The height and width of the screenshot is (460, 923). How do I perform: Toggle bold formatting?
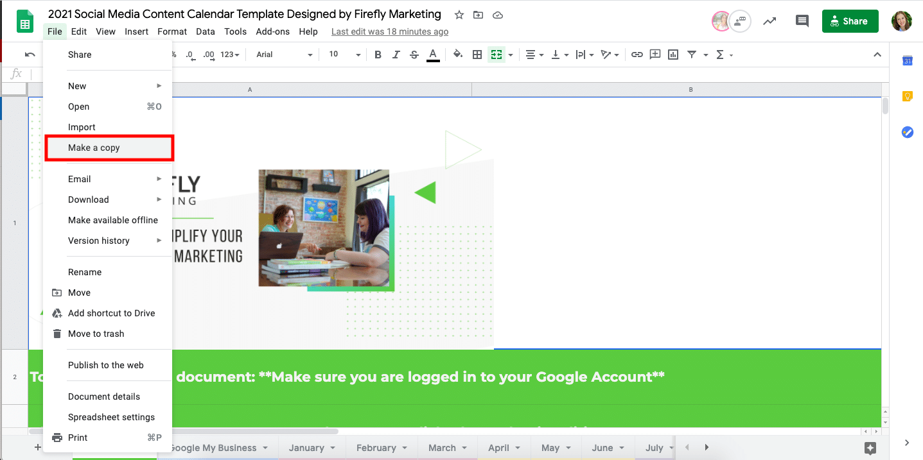[x=378, y=55]
